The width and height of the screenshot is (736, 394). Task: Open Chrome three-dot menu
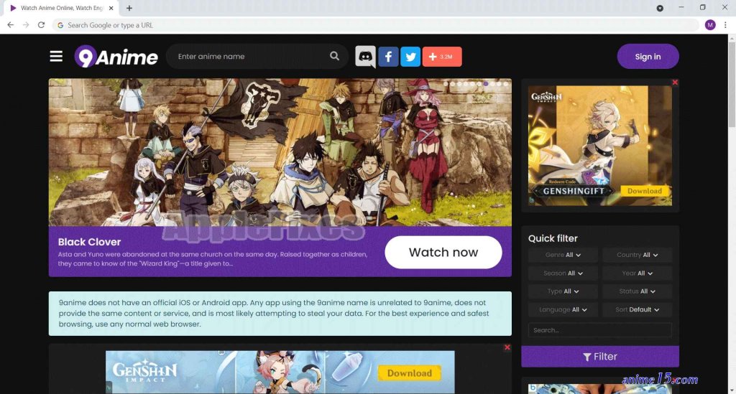pos(725,25)
